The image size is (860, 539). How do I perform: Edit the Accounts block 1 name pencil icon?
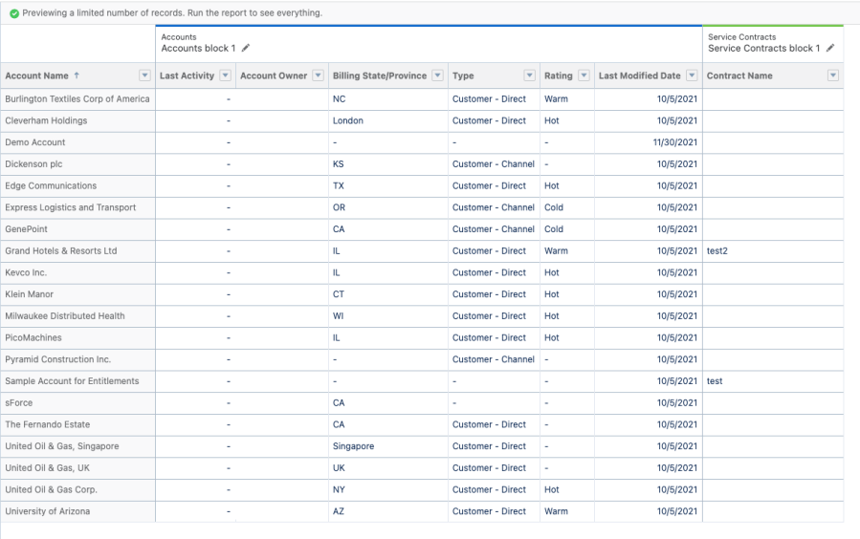tap(246, 48)
